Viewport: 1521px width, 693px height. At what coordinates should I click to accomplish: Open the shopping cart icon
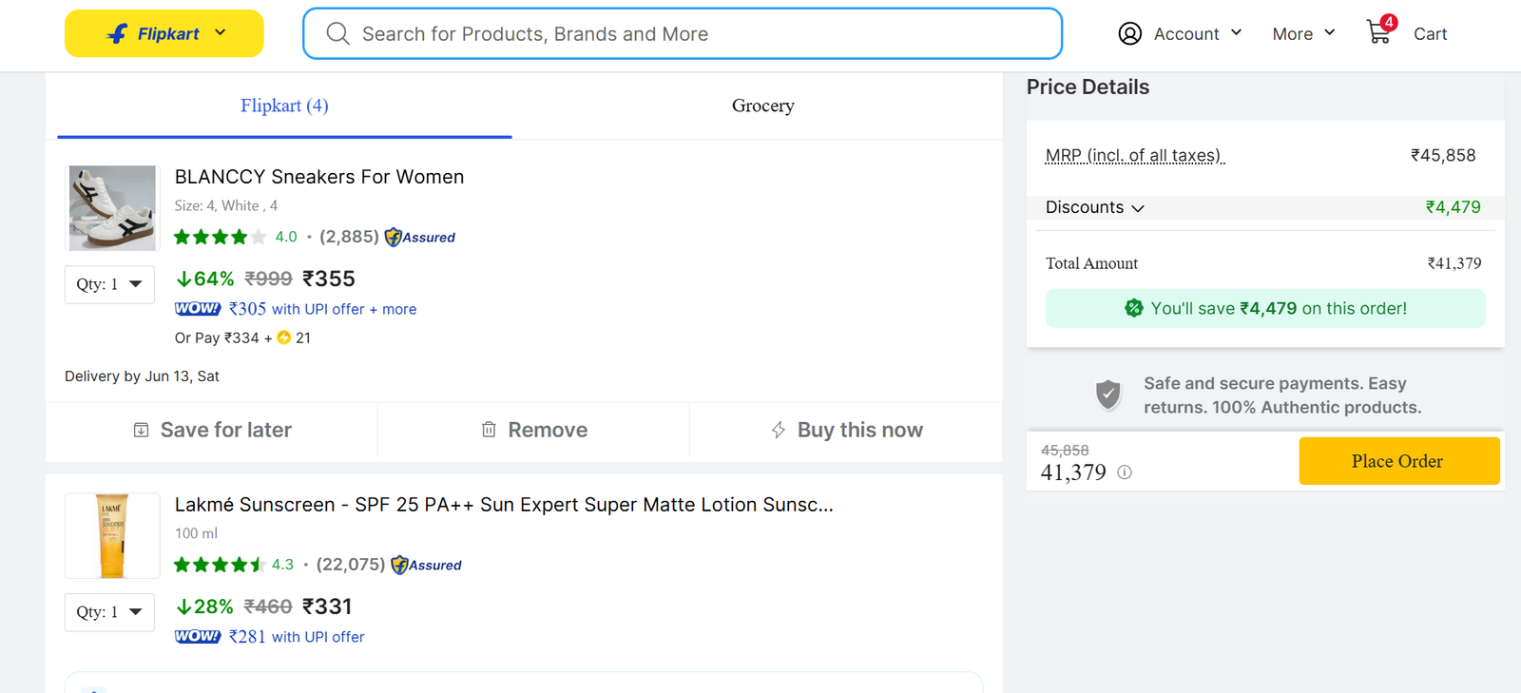(1379, 32)
